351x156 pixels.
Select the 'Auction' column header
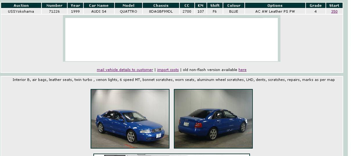click(x=21, y=6)
